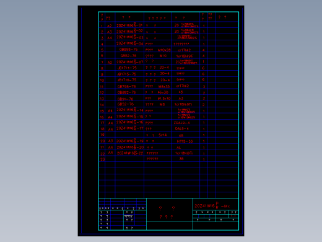Click the A4 sheet format in row 3
Image resolution: width=322 pixels, height=242 pixels.
point(110,38)
